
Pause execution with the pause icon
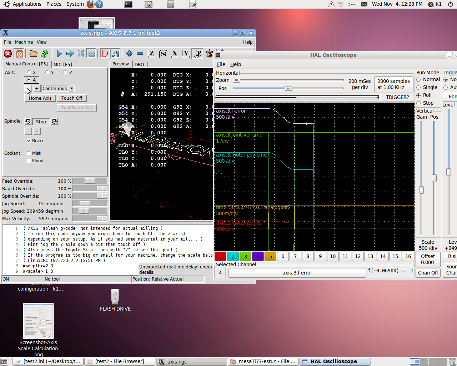[x=81, y=54]
